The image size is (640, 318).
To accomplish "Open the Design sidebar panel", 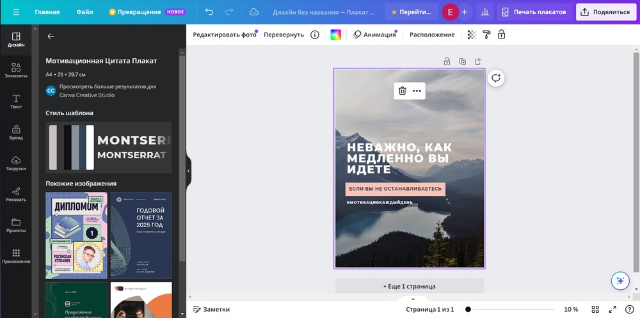I will pos(16,40).
